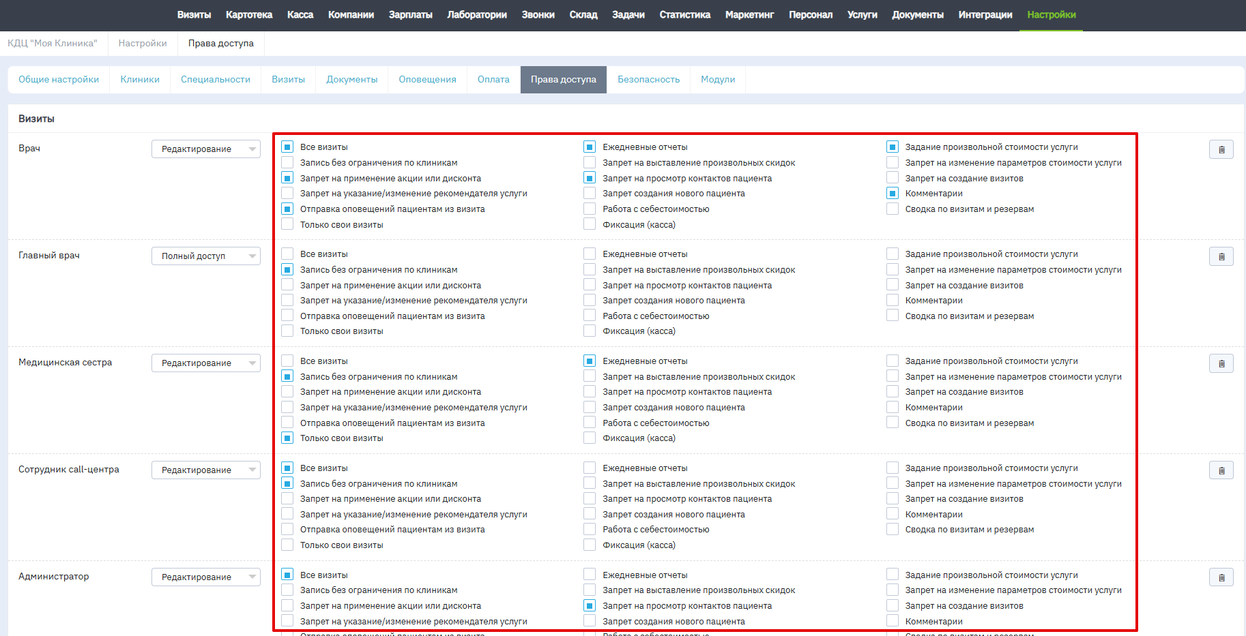Click trash icon for Главный врач row
1246x636 pixels.
(1221, 256)
